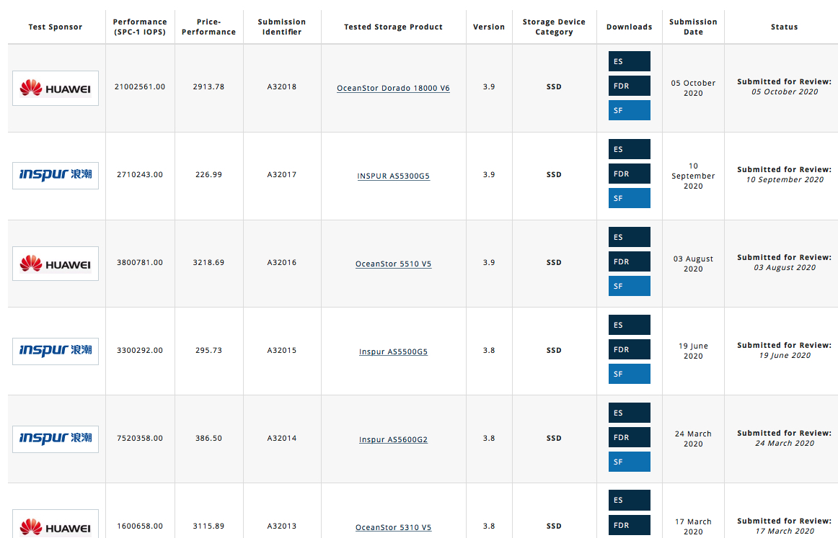
Task: Click the Performance (SPC-1 IOPS) column header
Action: (140, 27)
